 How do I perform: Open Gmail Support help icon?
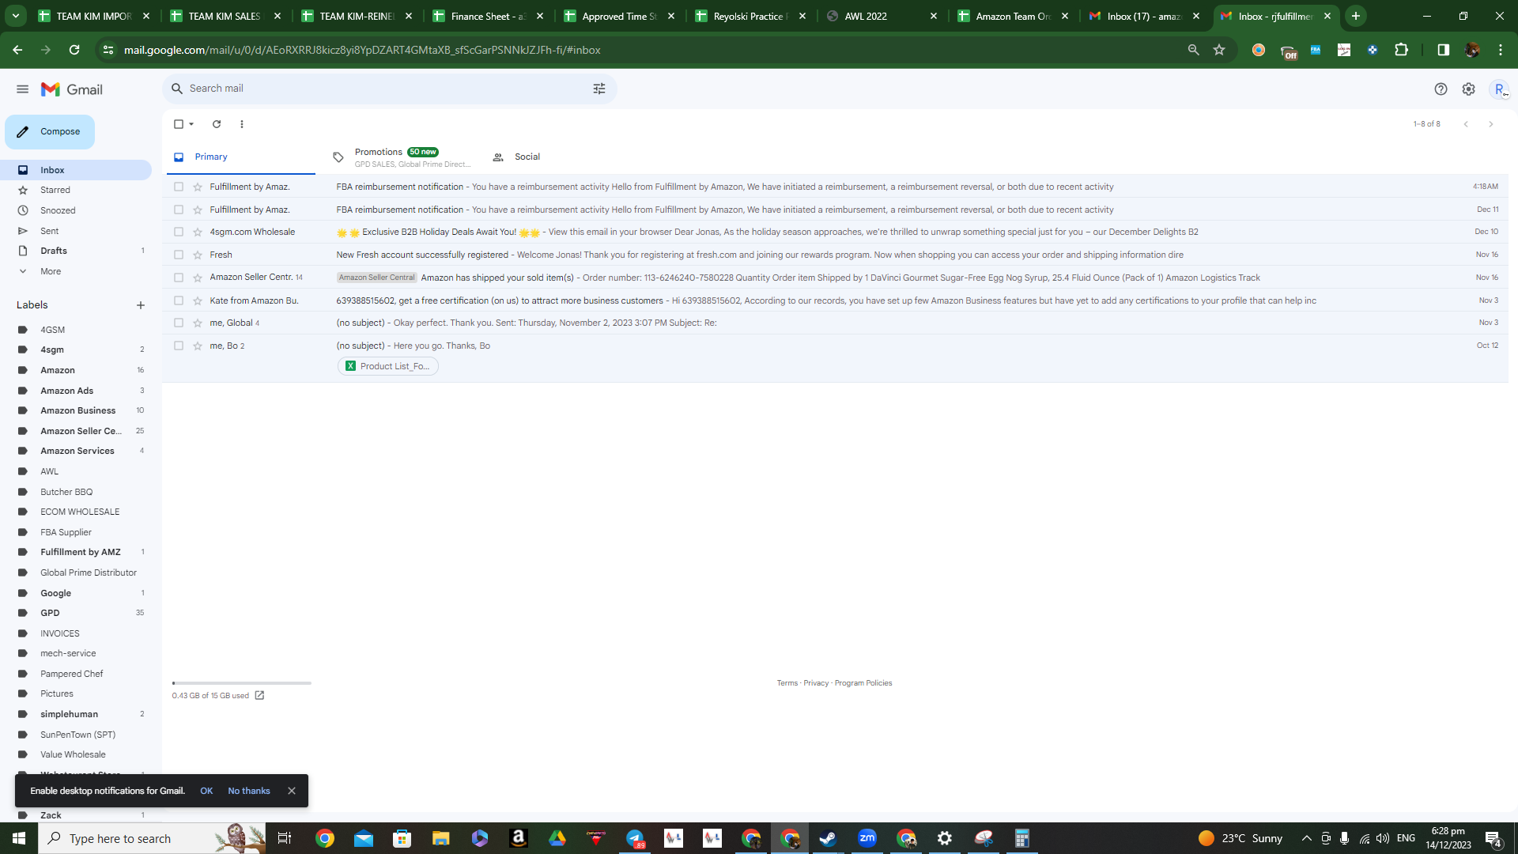[x=1441, y=89]
